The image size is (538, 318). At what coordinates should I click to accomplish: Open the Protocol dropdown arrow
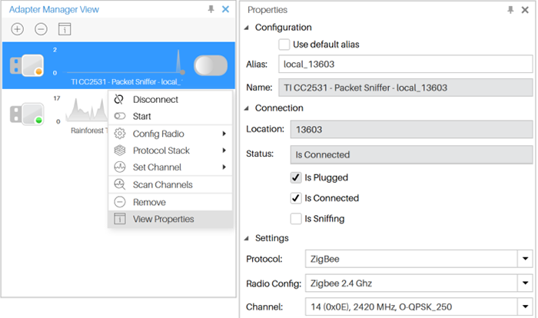point(525,259)
